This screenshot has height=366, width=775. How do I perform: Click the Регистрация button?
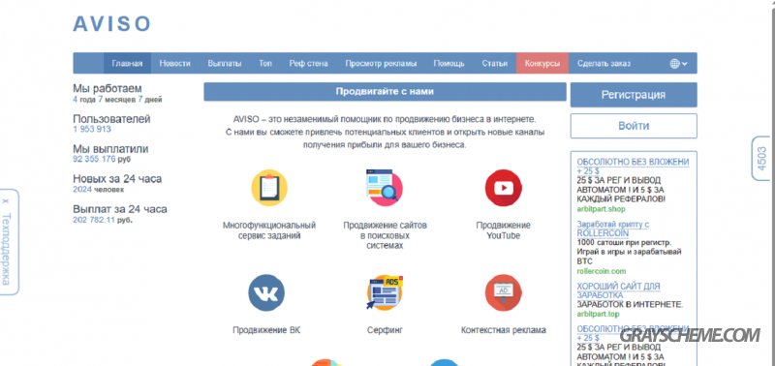click(x=634, y=95)
